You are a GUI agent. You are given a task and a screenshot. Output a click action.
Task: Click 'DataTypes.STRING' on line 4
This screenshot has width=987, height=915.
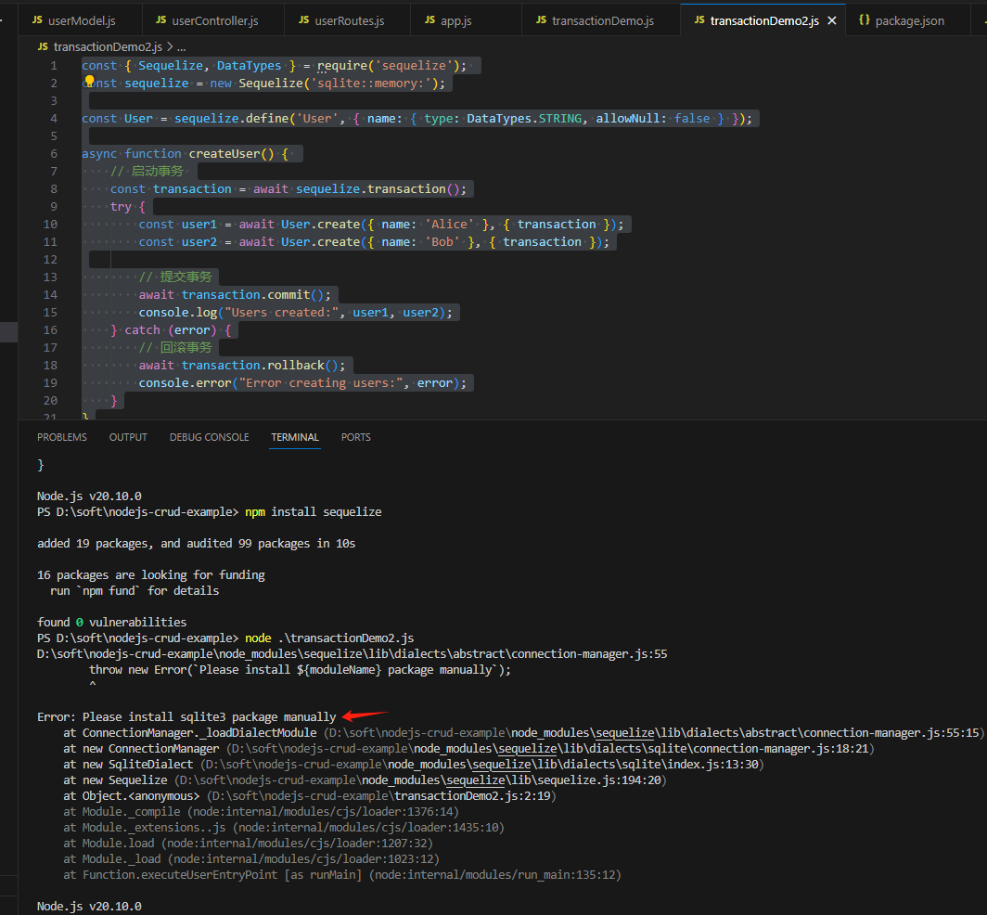(524, 119)
